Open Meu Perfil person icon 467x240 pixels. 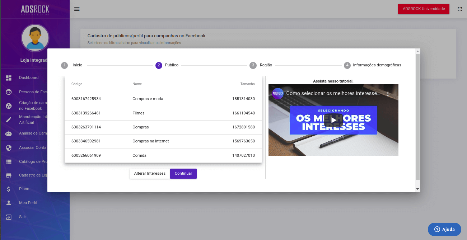coord(9,203)
